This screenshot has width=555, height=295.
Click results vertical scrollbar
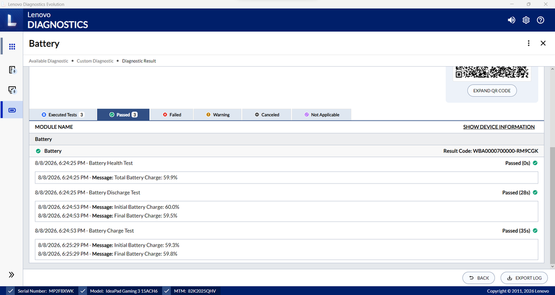point(553,206)
